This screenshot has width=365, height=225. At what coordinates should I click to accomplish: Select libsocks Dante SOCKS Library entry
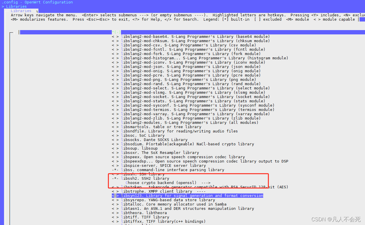150,140
